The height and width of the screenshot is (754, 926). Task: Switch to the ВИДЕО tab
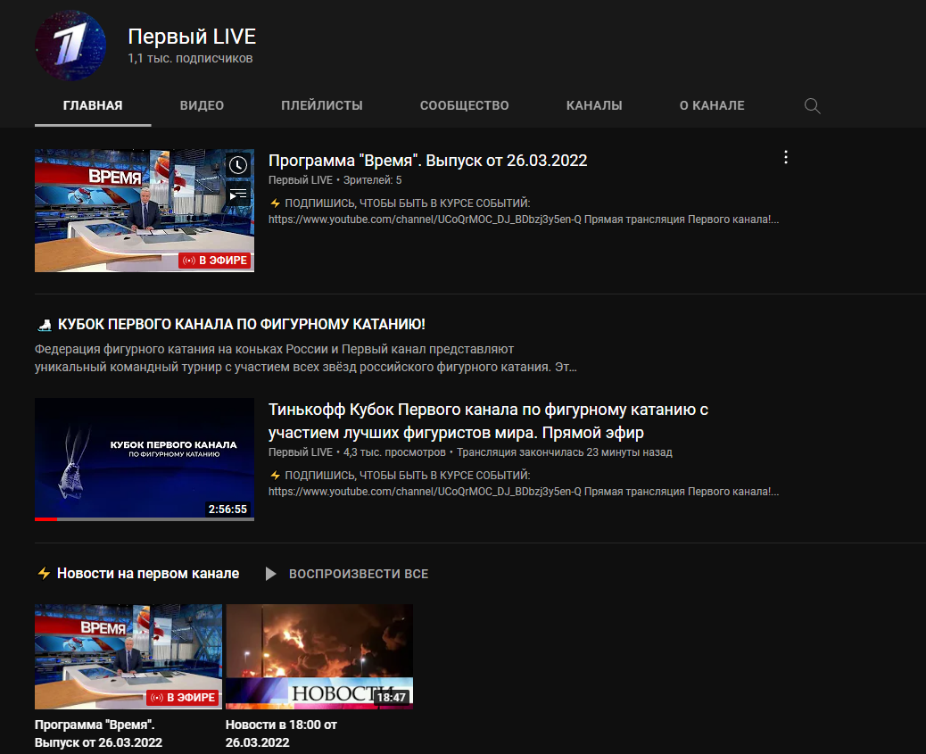202,105
